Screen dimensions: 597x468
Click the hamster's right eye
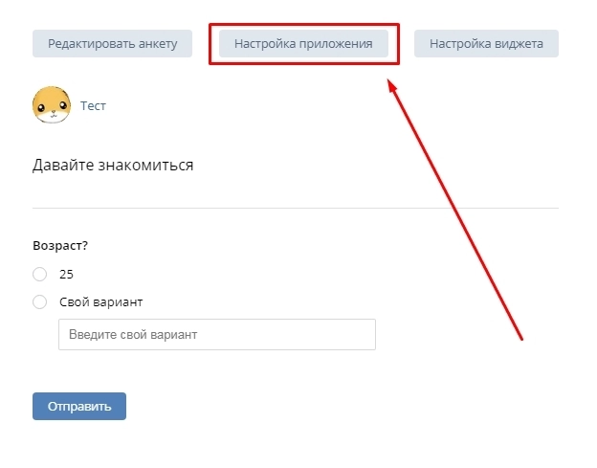63,105
